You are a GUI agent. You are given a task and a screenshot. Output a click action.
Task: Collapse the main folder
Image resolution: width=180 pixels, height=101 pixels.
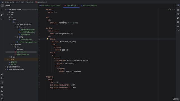click(x=9, y=20)
